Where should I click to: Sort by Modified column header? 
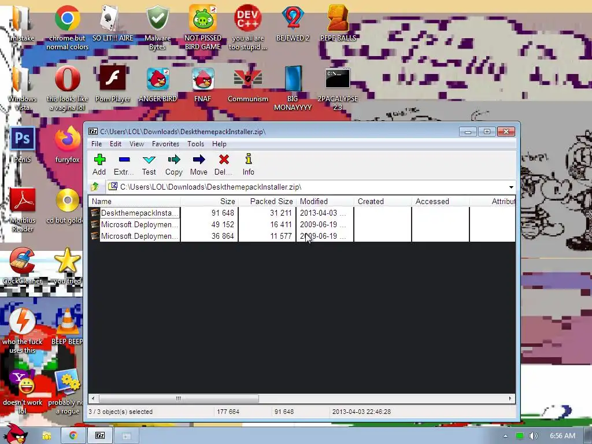pos(325,201)
